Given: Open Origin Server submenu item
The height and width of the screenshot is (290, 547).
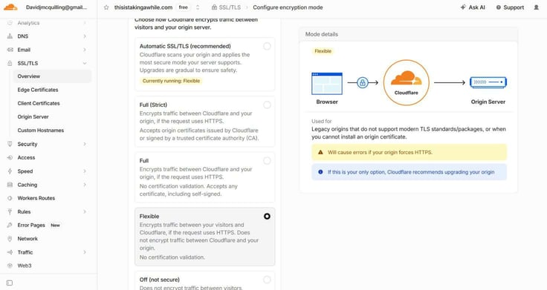Looking at the screenshot, I should [33, 117].
